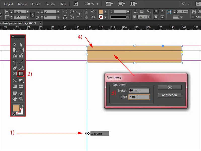
Task: Open the zoom level 200 % dropdown
Action: tap(97, 4)
